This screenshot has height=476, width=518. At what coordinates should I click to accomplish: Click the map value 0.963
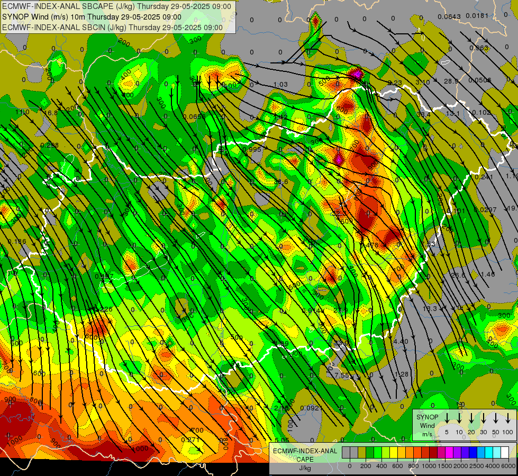point(479,48)
